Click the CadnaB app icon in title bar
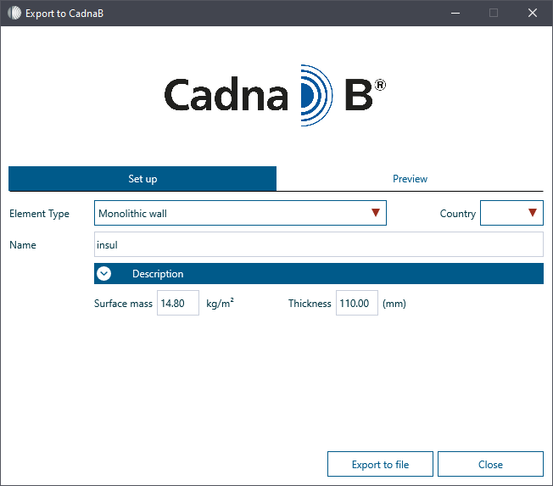This screenshot has width=553, height=486. click(x=14, y=13)
